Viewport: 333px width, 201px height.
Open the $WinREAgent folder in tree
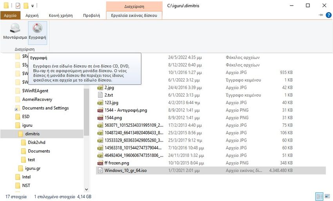point(35,91)
